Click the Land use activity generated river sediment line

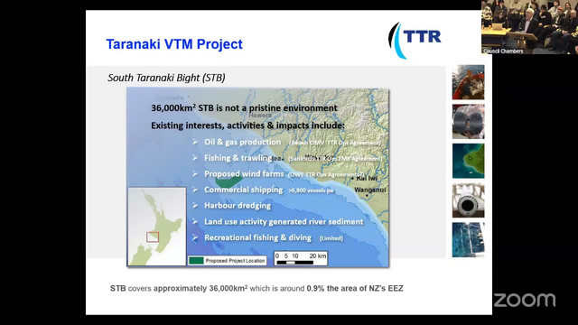[x=284, y=222]
